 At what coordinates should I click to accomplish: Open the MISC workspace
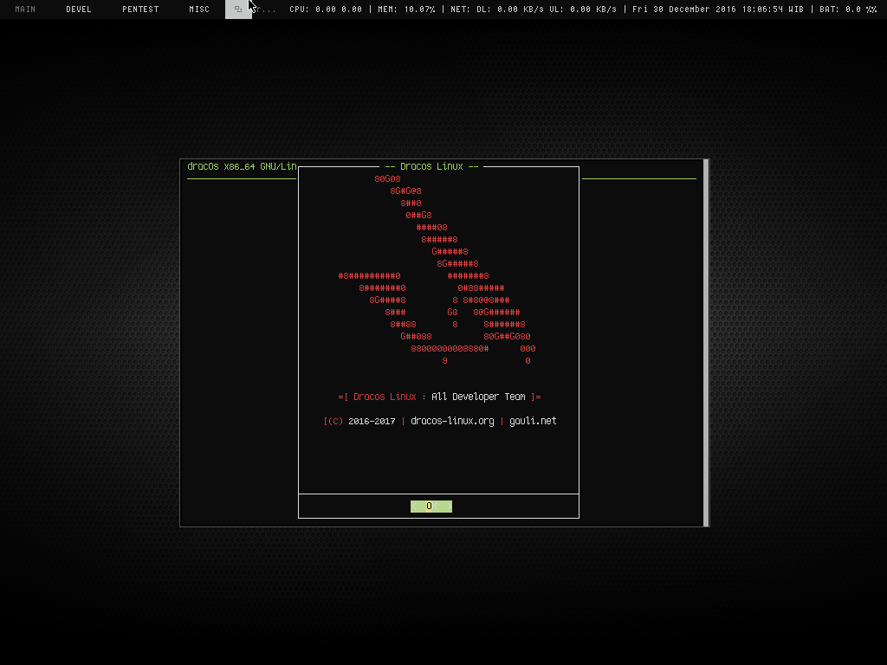(199, 10)
